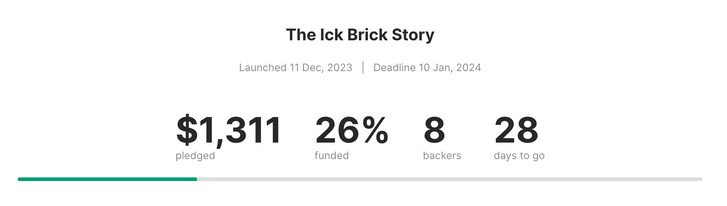Click the 28 days remaining number

[x=516, y=130]
